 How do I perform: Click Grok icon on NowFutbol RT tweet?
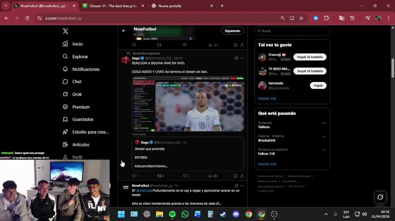tap(236, 186)
